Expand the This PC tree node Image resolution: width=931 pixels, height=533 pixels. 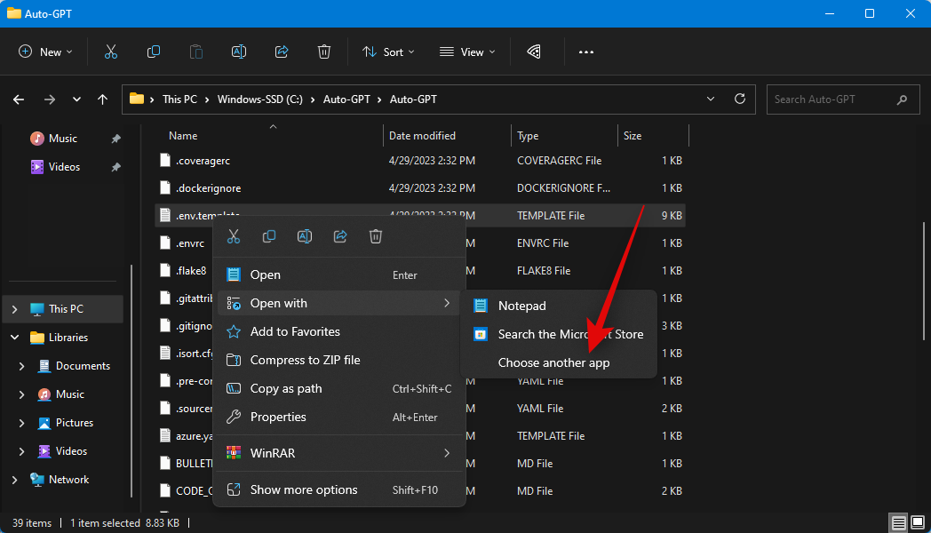click(15, 308)
